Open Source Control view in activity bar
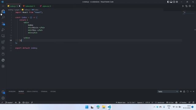 pyautogui.click(x=3, y=24)
